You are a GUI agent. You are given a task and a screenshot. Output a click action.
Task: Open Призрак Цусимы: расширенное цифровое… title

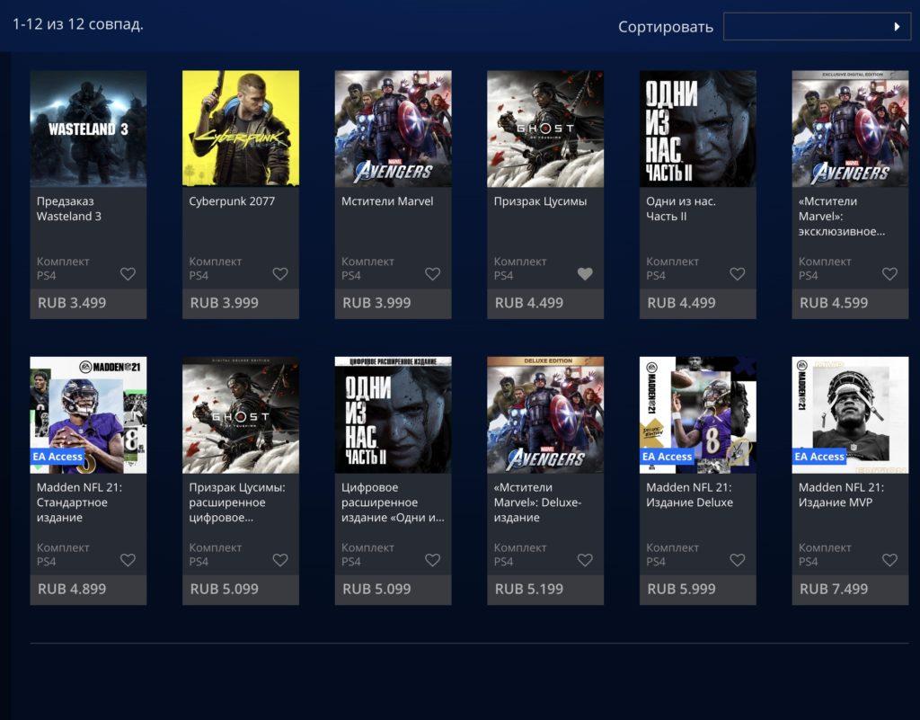237,502
